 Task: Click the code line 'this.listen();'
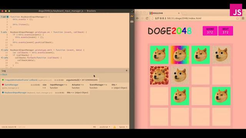pyautogui.click(x=21, y=25)
